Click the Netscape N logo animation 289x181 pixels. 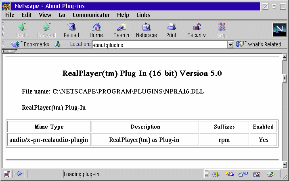tap(279, 30)
